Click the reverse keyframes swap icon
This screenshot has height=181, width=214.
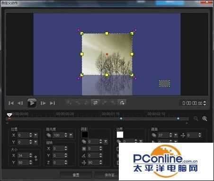pos(95,103)
